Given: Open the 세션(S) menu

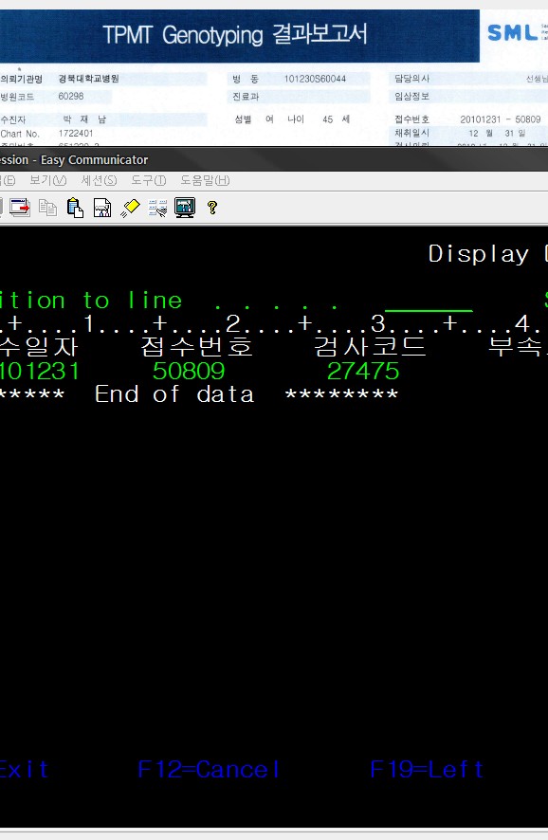Looking at the screenshot, I should 100,180.
